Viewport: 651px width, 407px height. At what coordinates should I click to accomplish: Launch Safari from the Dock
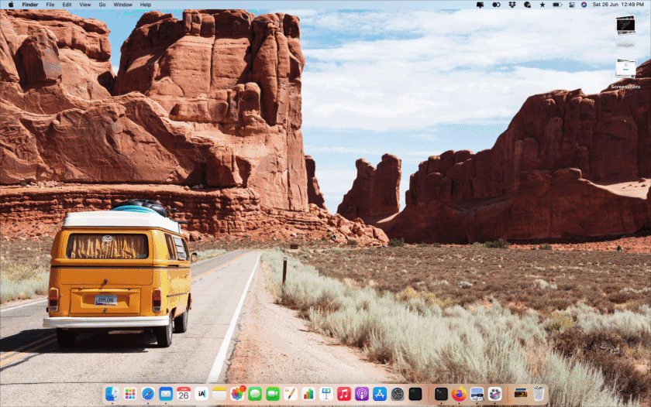pos(148,394)
